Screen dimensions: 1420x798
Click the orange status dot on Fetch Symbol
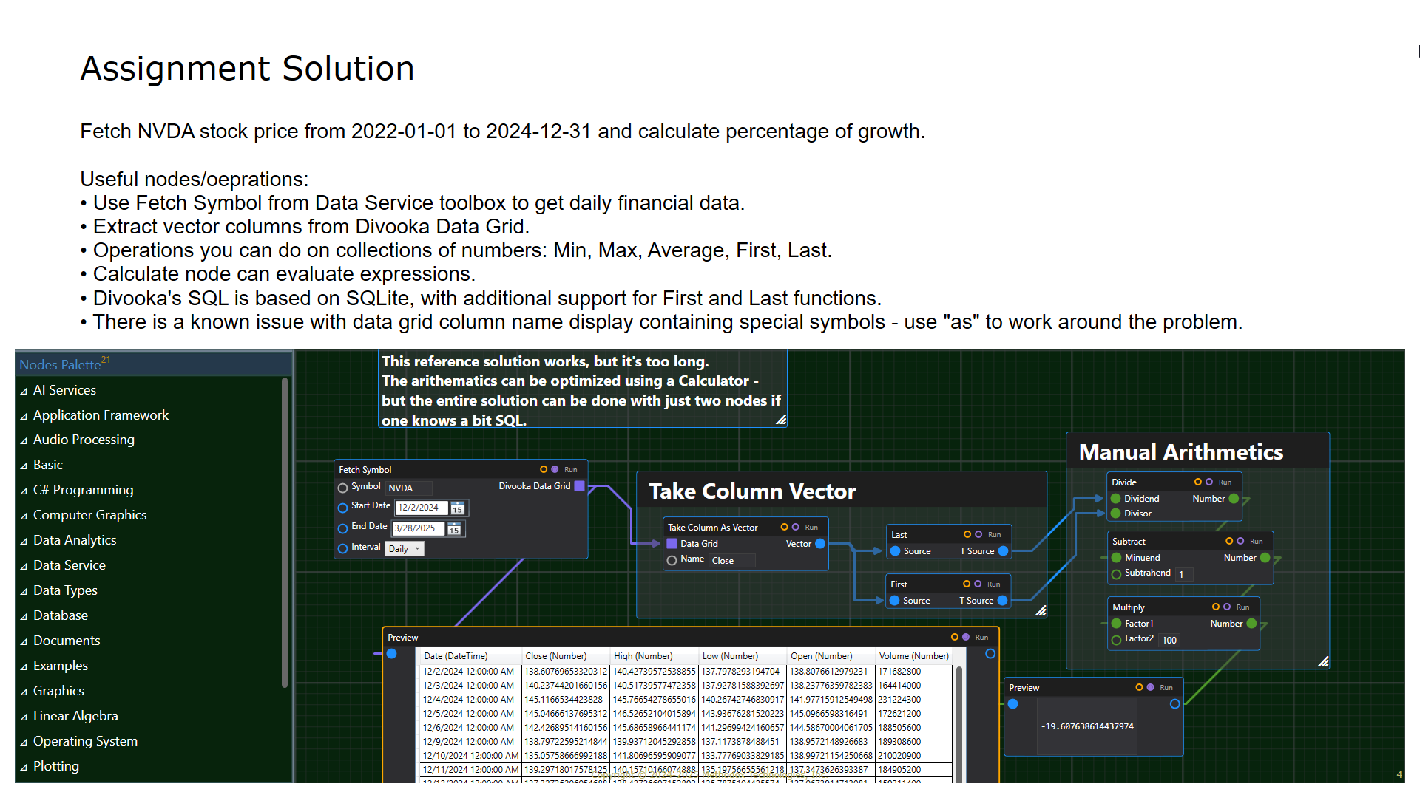pos(544,469)
